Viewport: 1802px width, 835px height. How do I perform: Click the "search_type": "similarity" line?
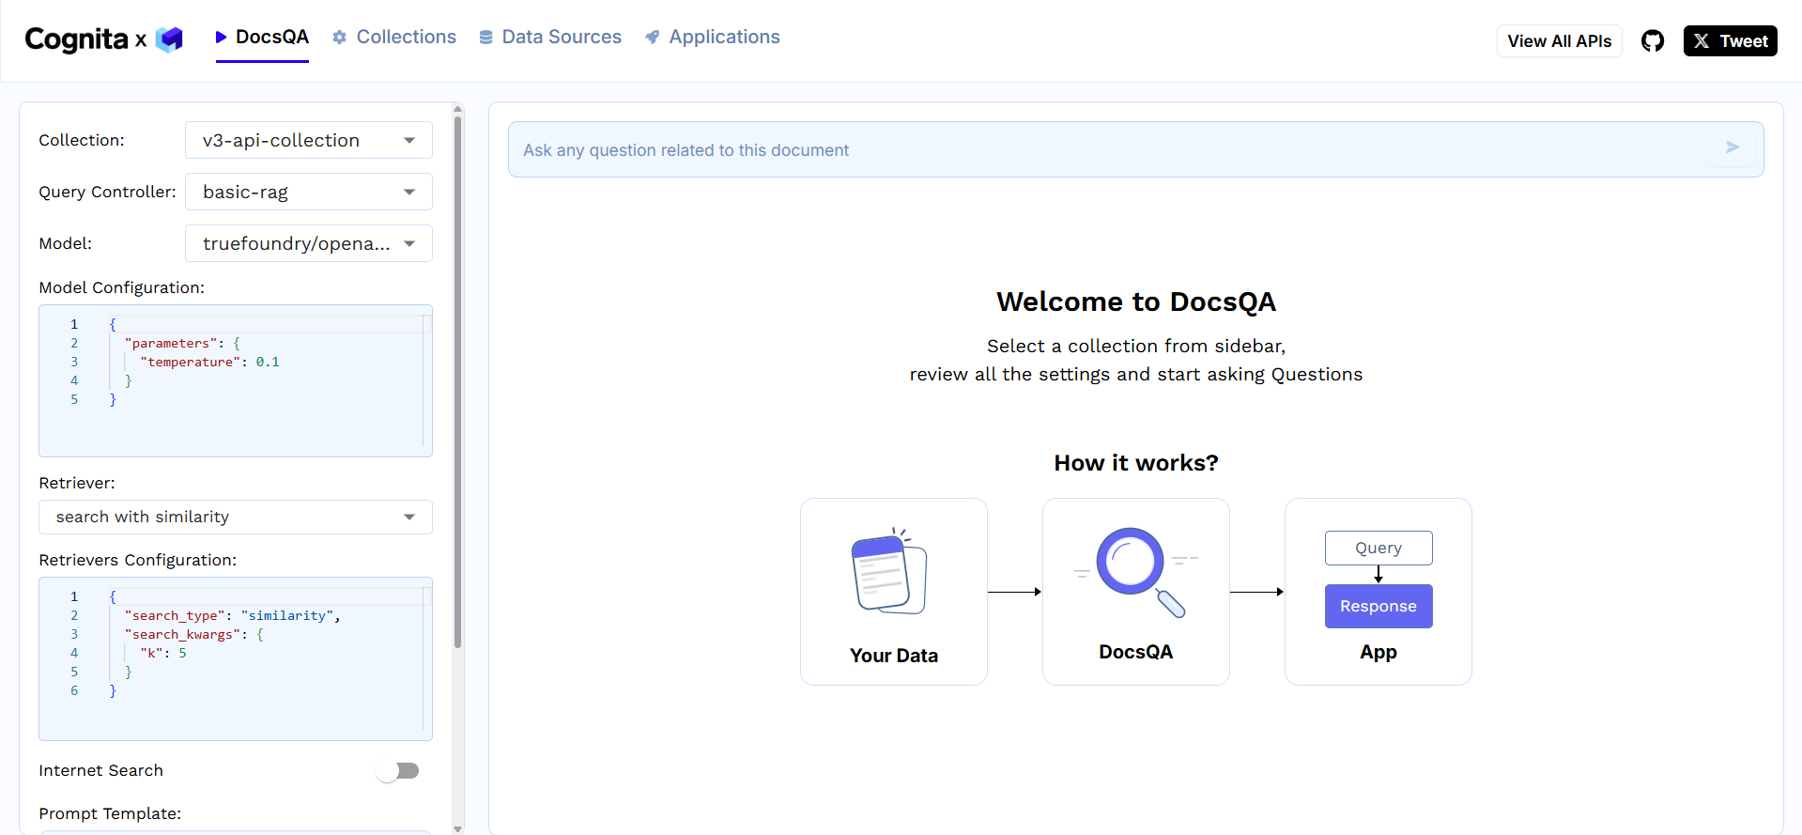coord(232,615)
